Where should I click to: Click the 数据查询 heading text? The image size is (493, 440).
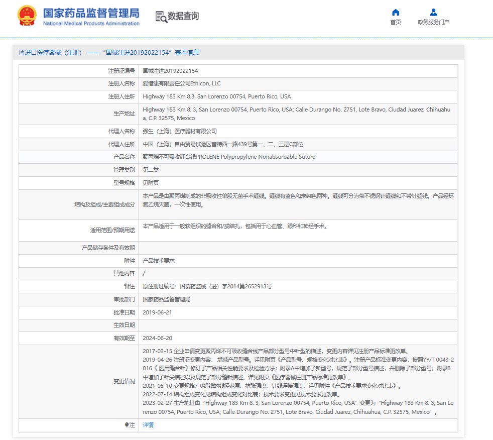[x=183, y=16]
